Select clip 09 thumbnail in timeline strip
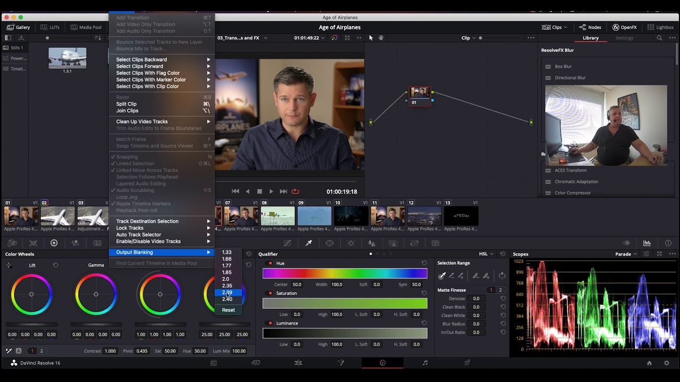The image size is (680, 382). tap(314, 216)
